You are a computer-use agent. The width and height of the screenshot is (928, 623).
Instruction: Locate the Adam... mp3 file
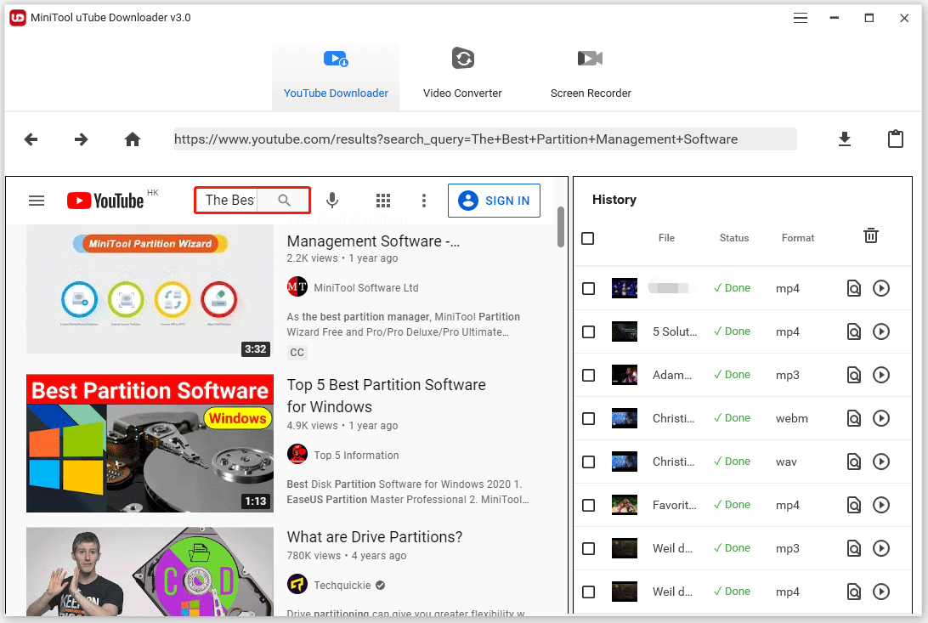click(853, 375)
